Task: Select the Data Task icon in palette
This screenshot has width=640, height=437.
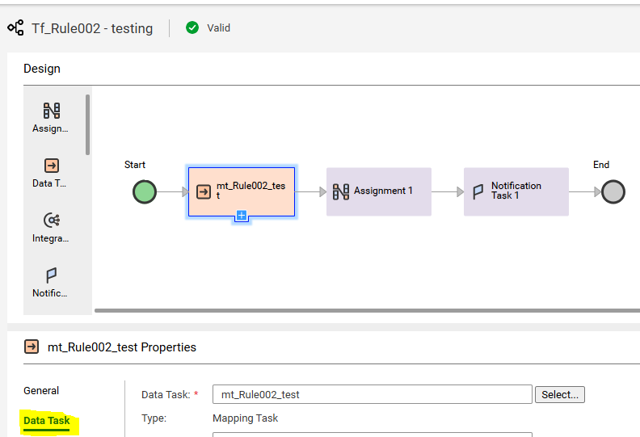Action: (52, 166)
